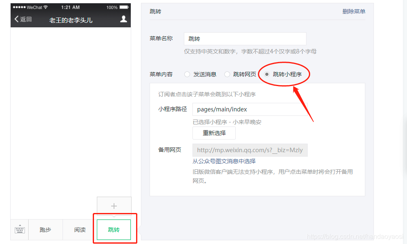Click the 备用网页 URL field
407x244 pixels.
point(250,150)
